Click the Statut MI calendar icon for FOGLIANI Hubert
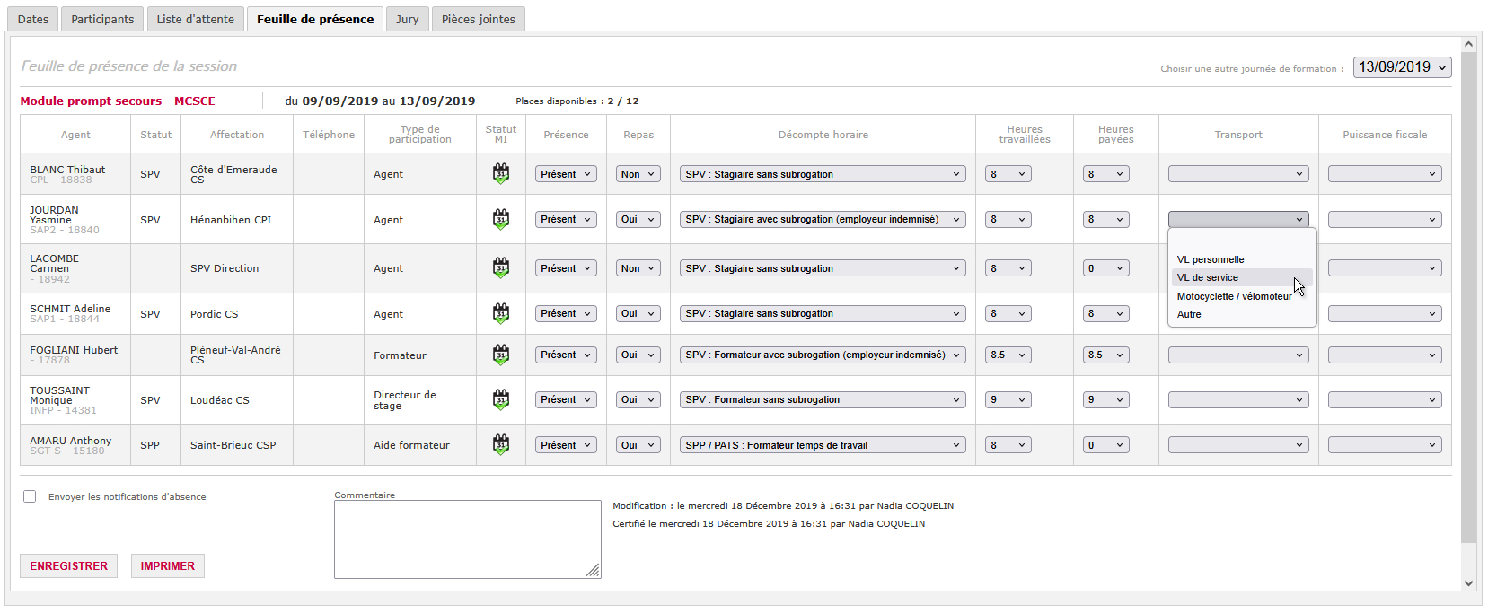 click(x=501, y=355)
